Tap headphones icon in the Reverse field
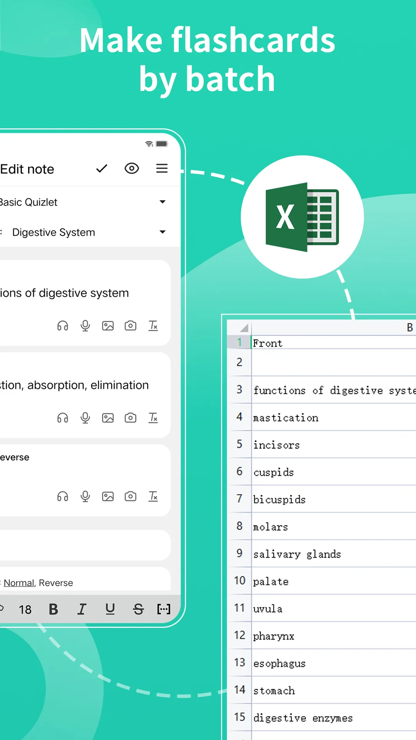Screen dimensions: 416x740 point(63,496)
